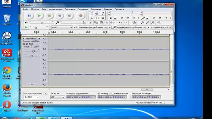Skip to end of the track
Viewport: 212px width, 119px height.
pos(69,16)
